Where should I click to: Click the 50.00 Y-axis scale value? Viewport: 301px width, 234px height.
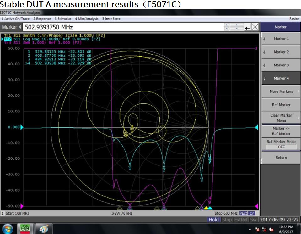(14, 49)
